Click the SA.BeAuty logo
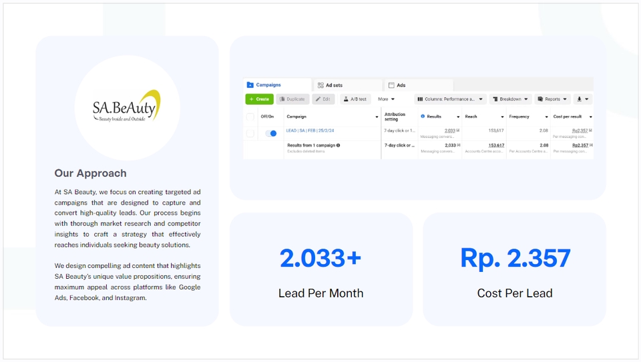Screen dimensions: 641x362 127,107
